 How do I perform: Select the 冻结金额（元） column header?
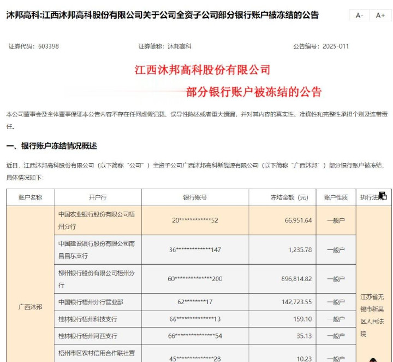pos(283,197)
